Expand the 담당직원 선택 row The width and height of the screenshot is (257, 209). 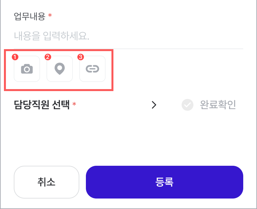pos(85,105)
